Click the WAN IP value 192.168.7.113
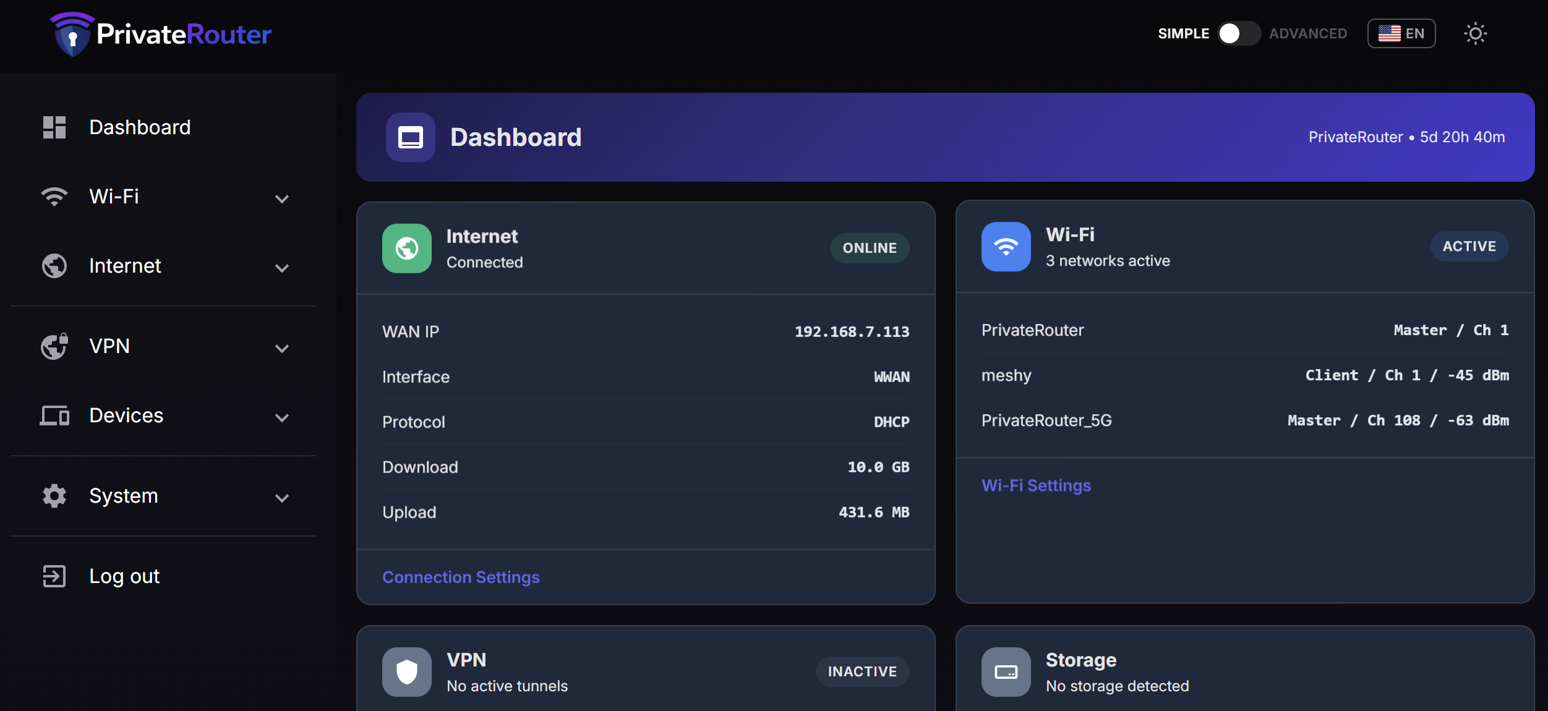Viewport: 1548px width, 711px height. pyautogui.click(x=852, y=332)
